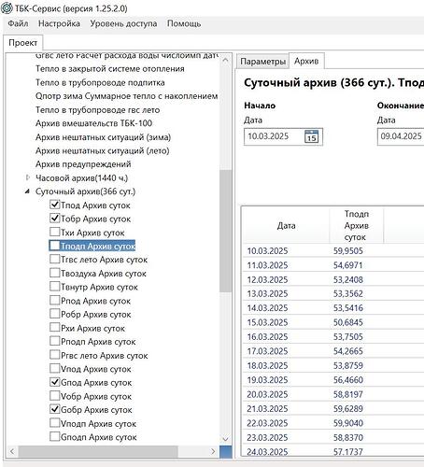Enable the Робр Архив суток checkbox

(x=54, y=314)
